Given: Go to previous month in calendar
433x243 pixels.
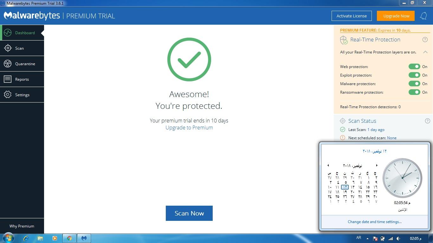Looking at the screenshot, I should 328,165.
